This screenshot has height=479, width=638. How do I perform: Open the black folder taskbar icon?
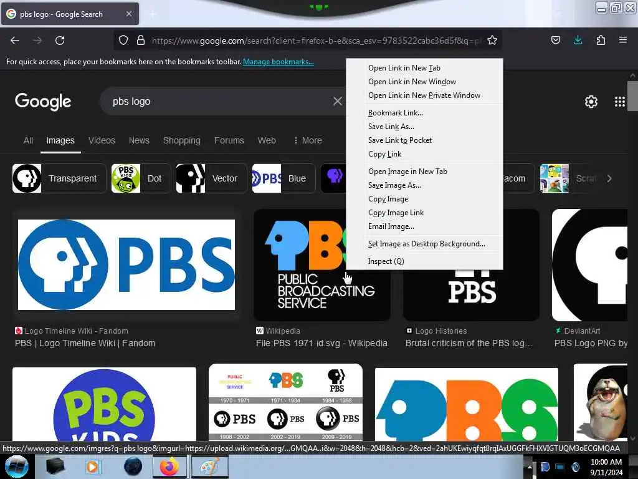point(55,467)
